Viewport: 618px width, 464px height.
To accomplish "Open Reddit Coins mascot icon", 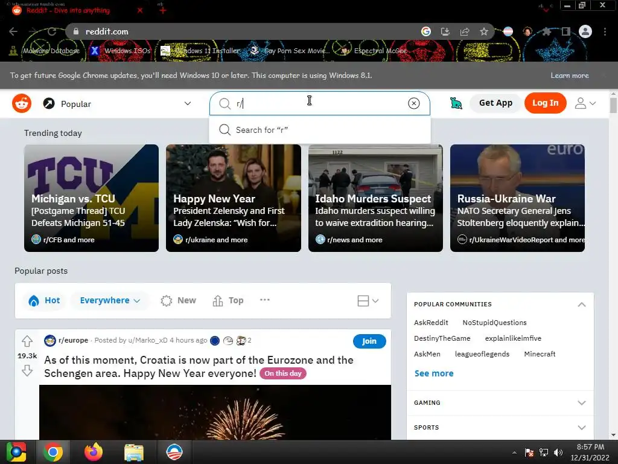I will [x=456, y=103].
